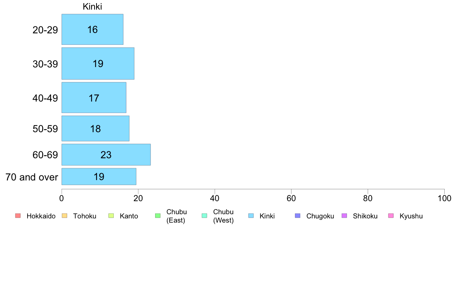Viewport: 455px width, 282px height.
Task: Select the 40-49 bar showing 17
Action: tap(94, 98)
